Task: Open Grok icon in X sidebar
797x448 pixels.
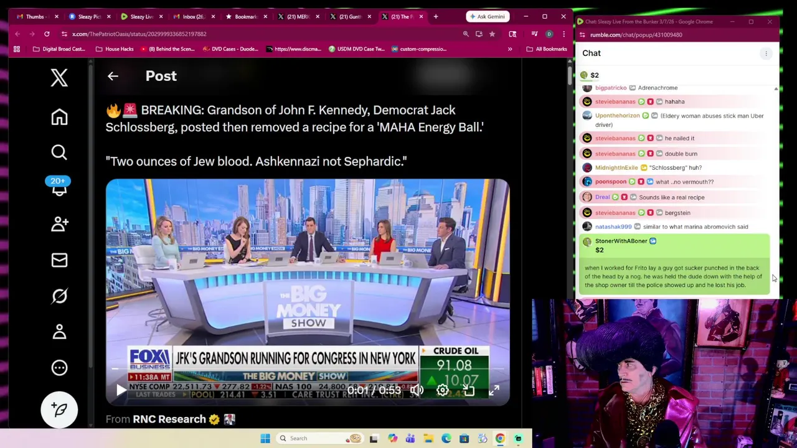Action: 59,296
